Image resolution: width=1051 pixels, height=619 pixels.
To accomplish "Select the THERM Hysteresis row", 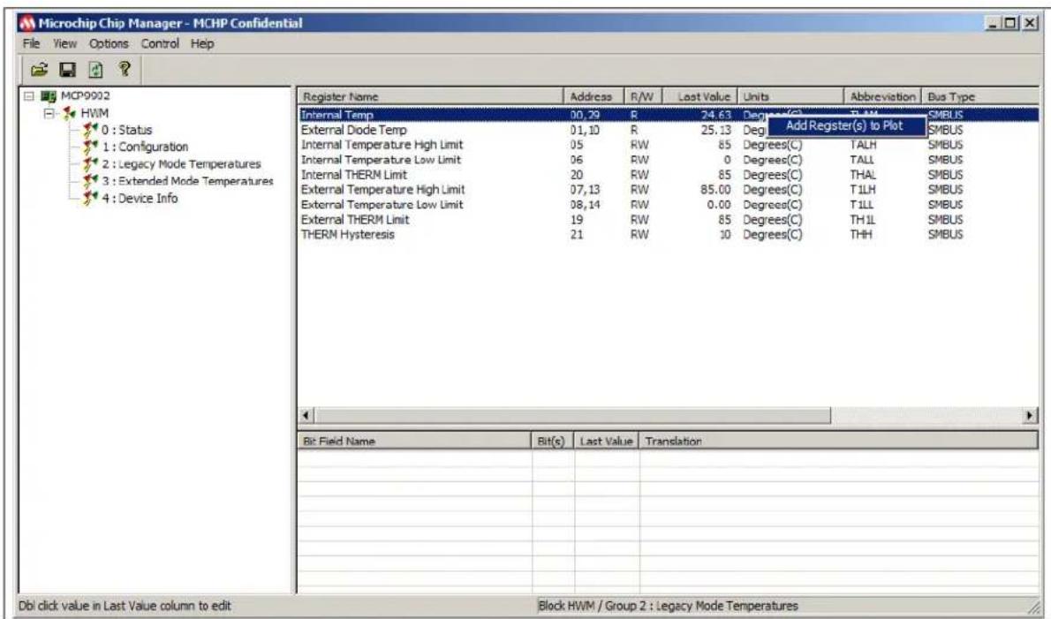I will 669,235.
